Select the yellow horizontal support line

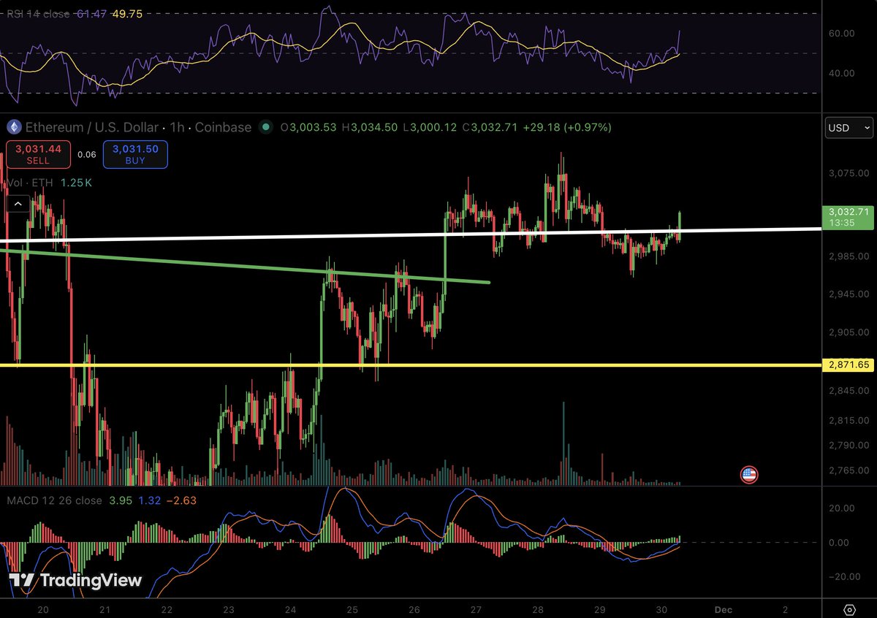pos(409,364)
